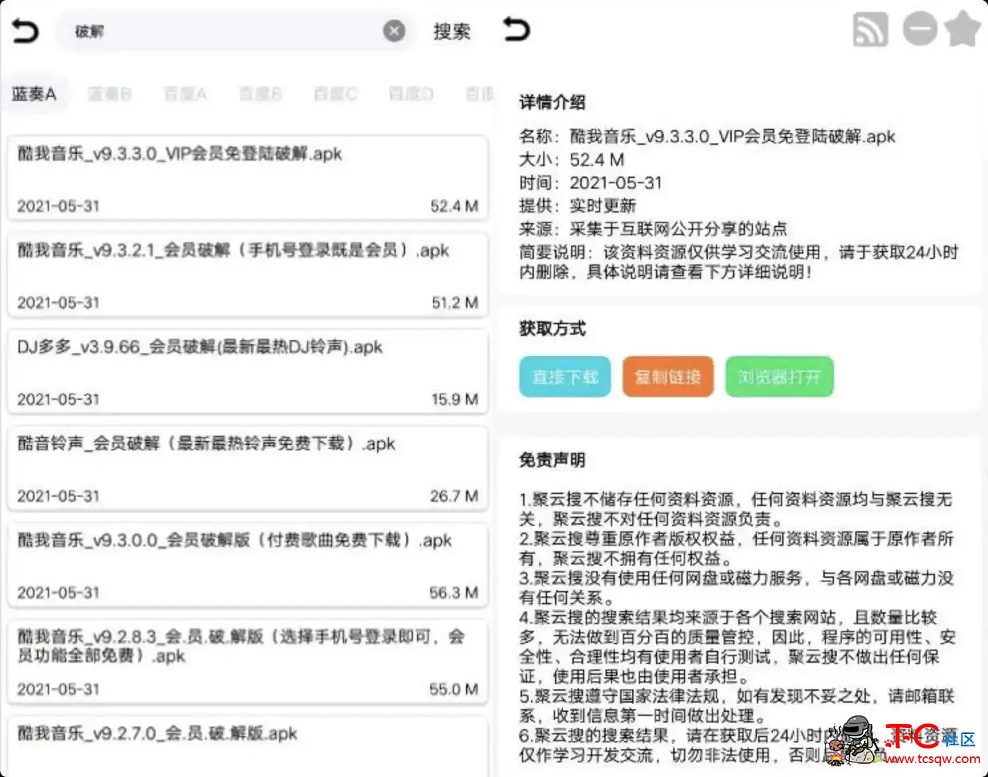The height and width of the screenshot is (777, 988).
Task: Tap the 来源 line in the details
Action: [x=653, y=229]
